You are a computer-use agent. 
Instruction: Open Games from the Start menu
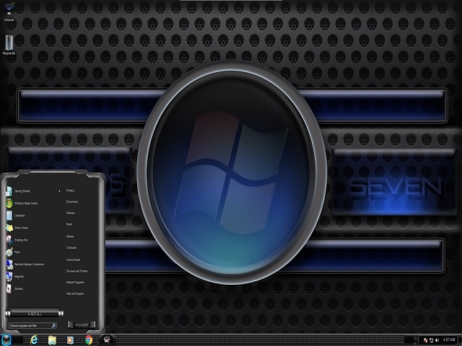click(x=70, y=236)
